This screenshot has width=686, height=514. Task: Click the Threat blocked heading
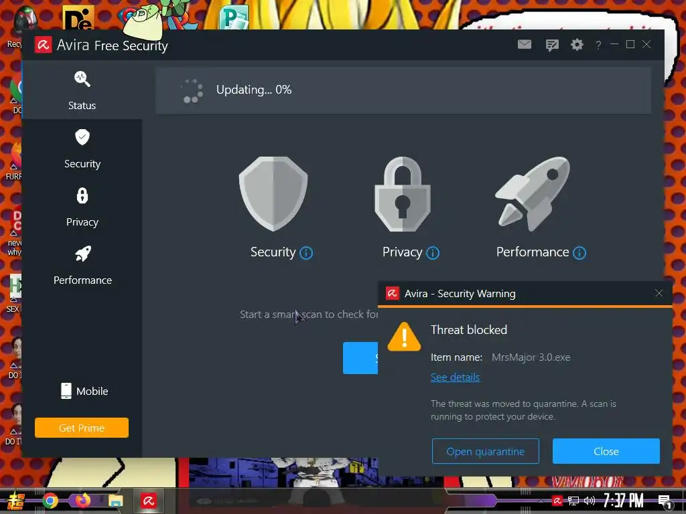[468, 329]
